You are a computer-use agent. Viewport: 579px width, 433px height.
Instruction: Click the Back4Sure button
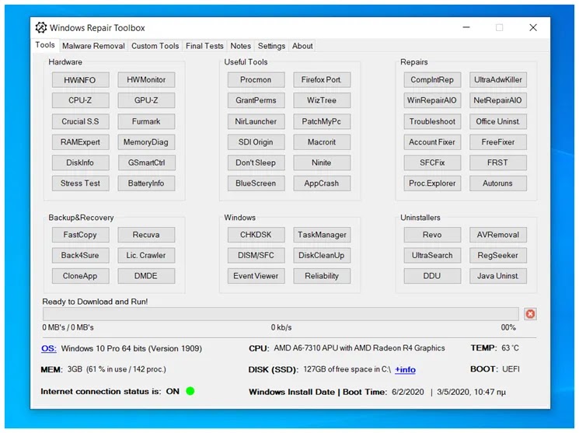pyautogui.click(x=81, y=255)
